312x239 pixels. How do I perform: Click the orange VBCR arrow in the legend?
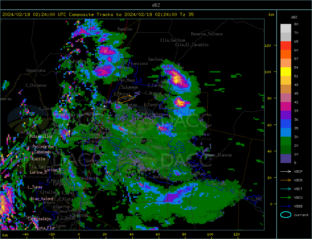[286, 180]
